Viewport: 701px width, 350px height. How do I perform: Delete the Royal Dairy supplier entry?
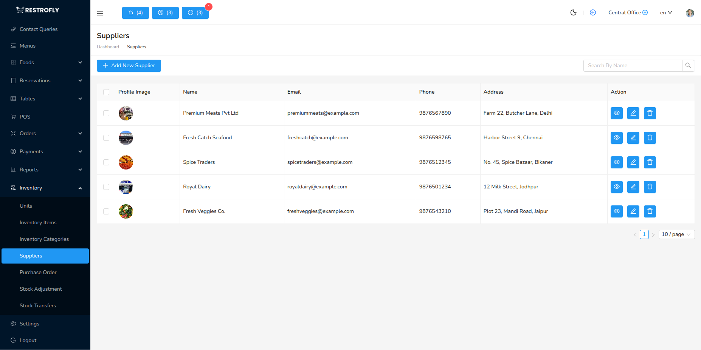(650, 187)
